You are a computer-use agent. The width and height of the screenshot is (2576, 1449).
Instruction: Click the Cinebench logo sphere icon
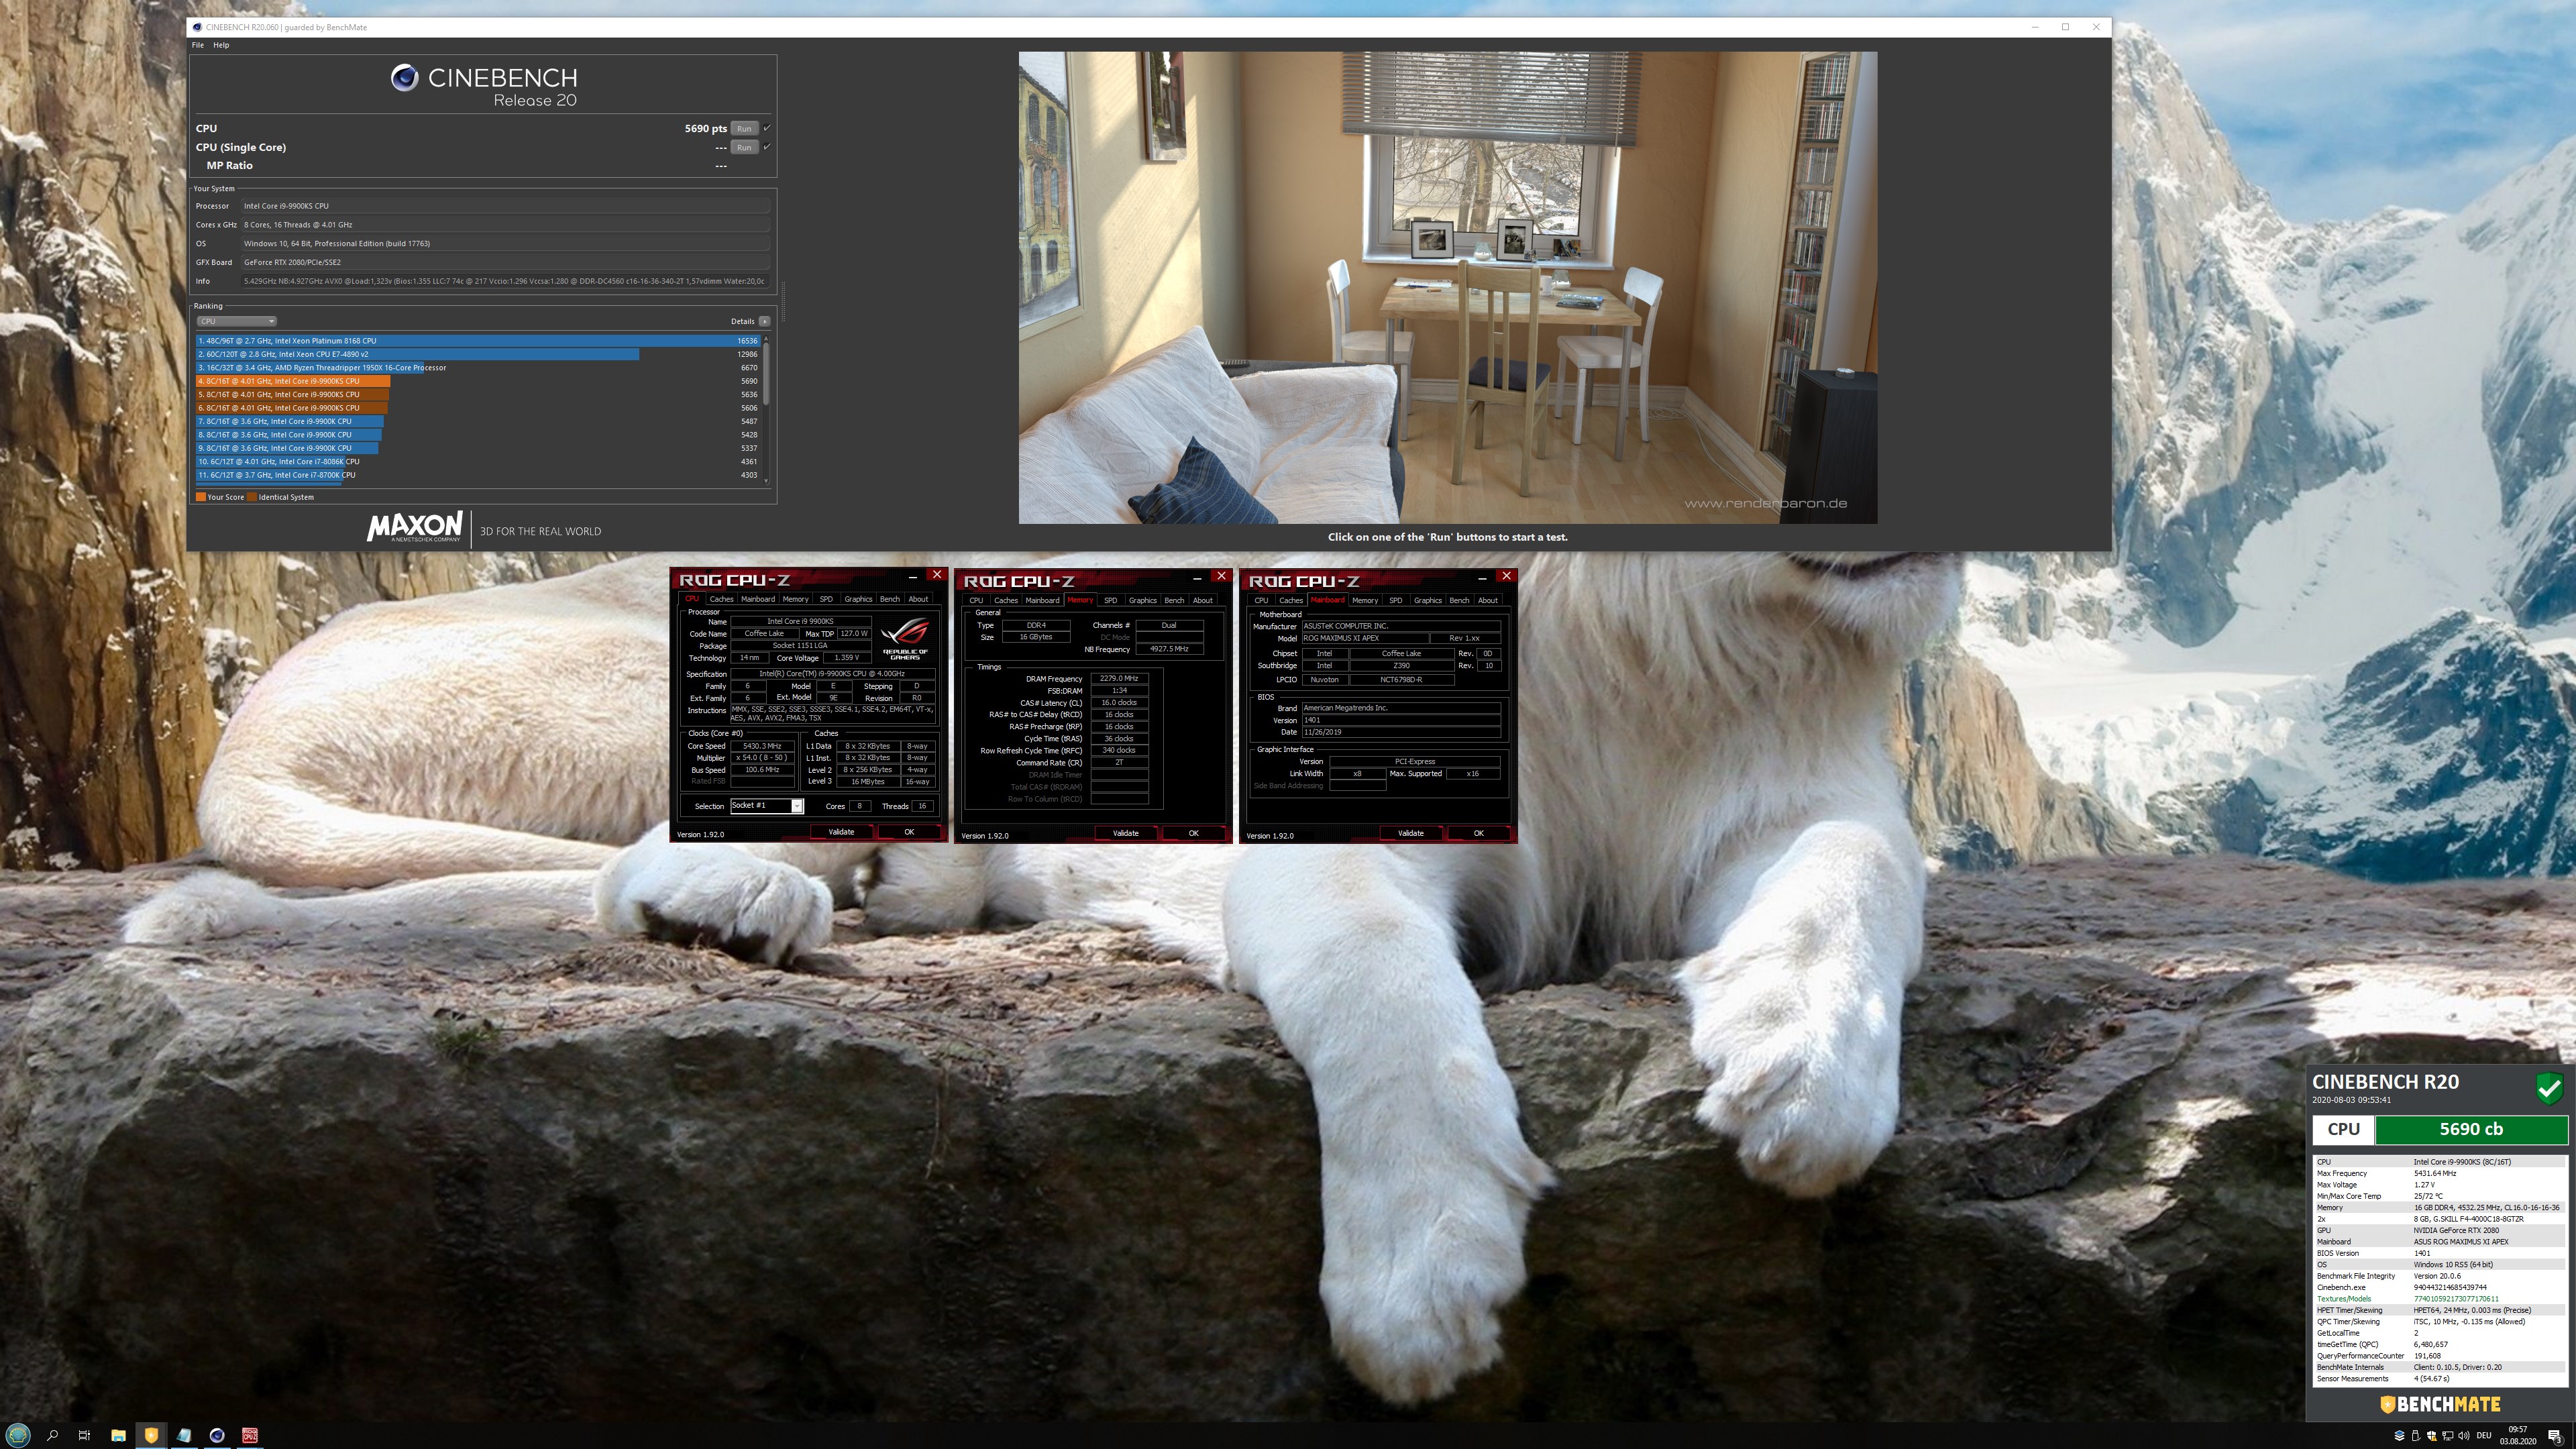tap(404, 78)
